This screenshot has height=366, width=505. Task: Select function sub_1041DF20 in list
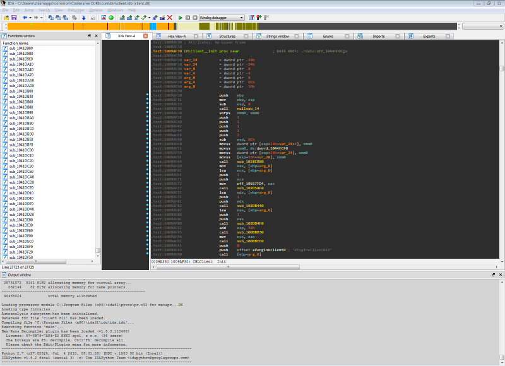pyautogui.click(x=21, y=252)
